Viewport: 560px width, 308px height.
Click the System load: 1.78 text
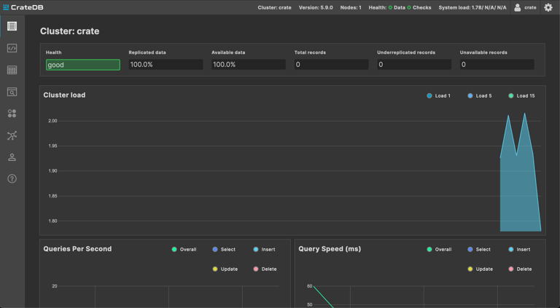(x=472, y=7)
